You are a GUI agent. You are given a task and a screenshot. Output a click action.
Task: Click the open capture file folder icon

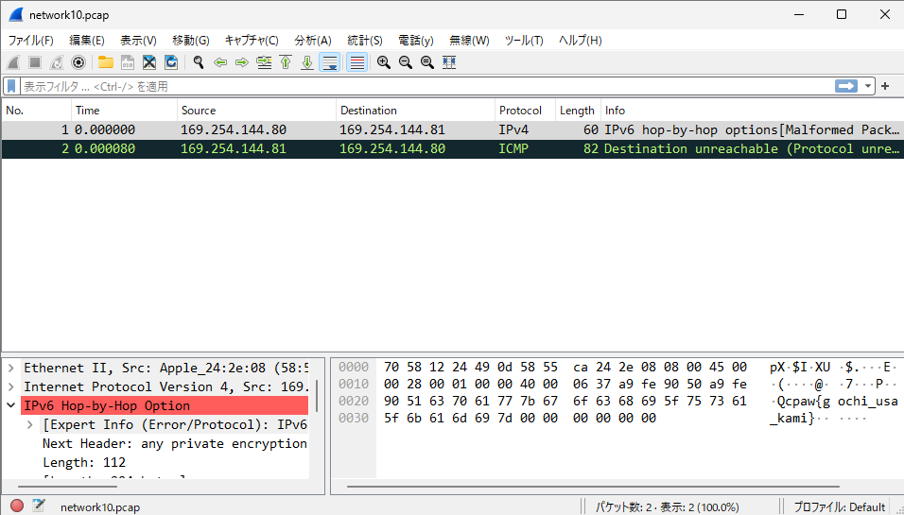(105, 62)
